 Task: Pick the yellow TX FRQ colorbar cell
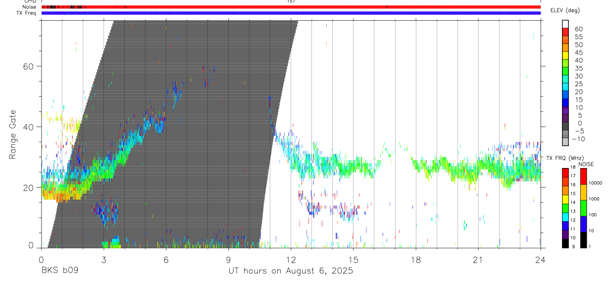(x=565, y=199)
